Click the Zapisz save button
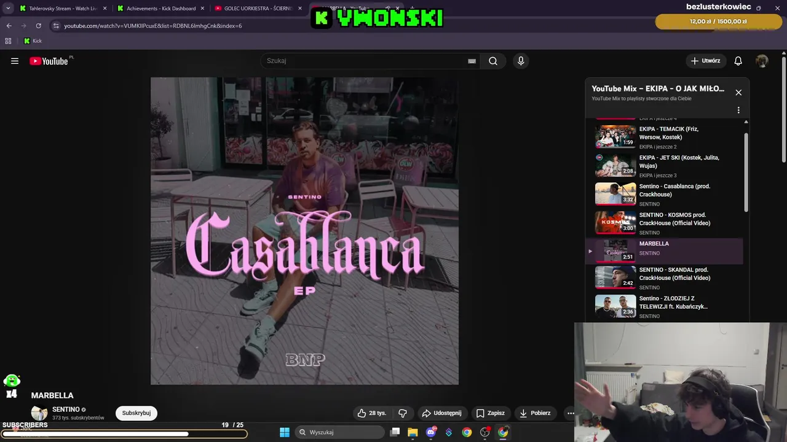Screen dimensions: 787x442 pos(491,413)
